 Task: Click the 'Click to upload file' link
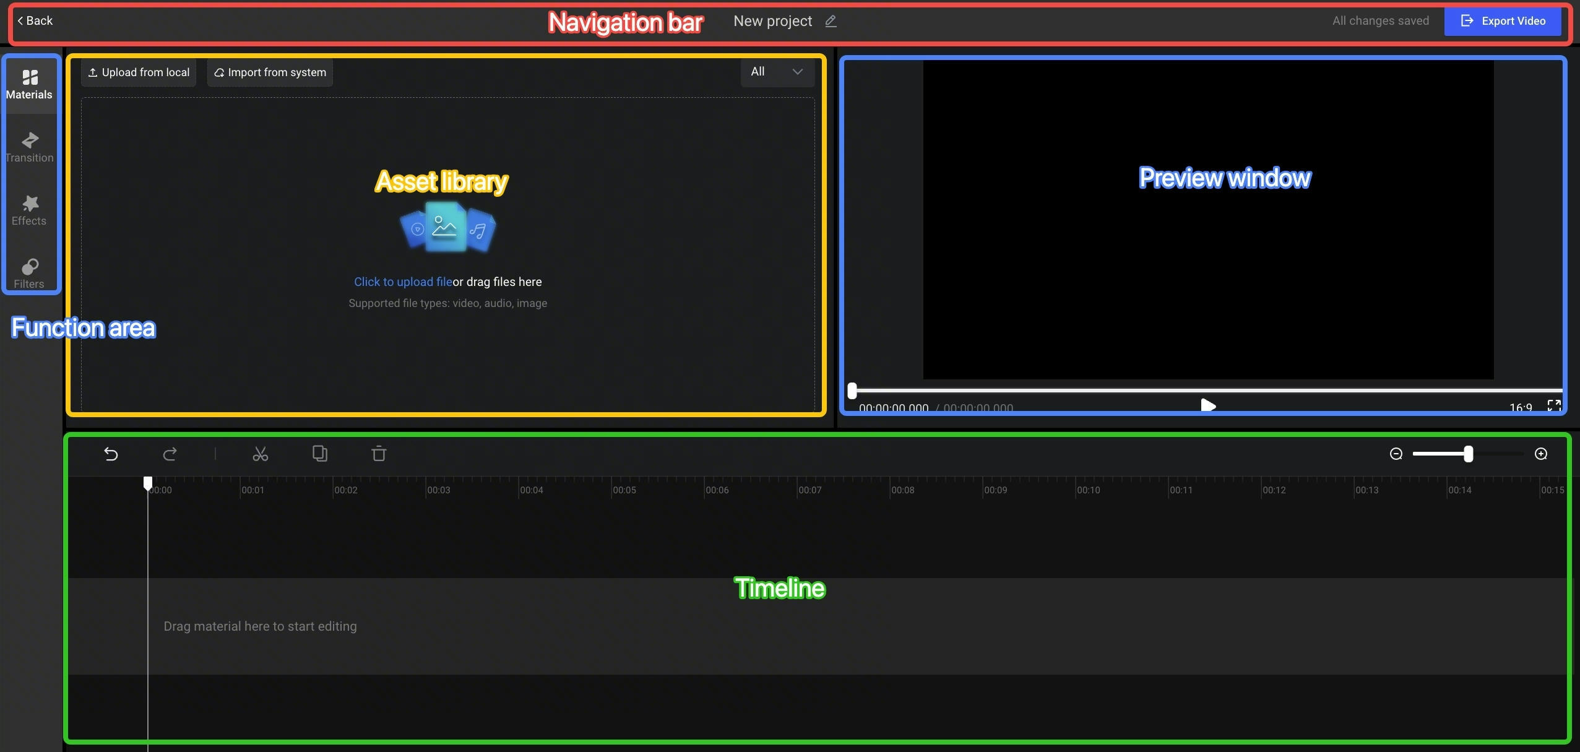403,282
